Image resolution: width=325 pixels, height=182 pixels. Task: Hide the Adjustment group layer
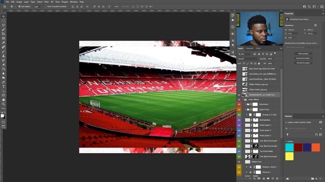(239, 105)
